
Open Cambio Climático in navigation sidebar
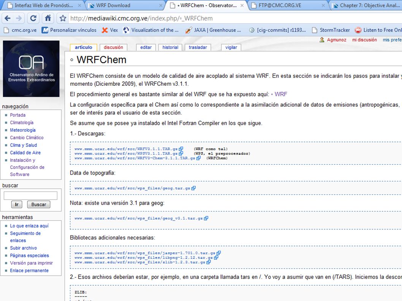(27, 137)
